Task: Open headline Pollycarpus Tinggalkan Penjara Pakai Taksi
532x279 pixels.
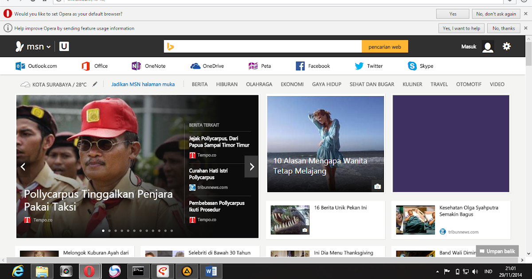Action: 98,200
